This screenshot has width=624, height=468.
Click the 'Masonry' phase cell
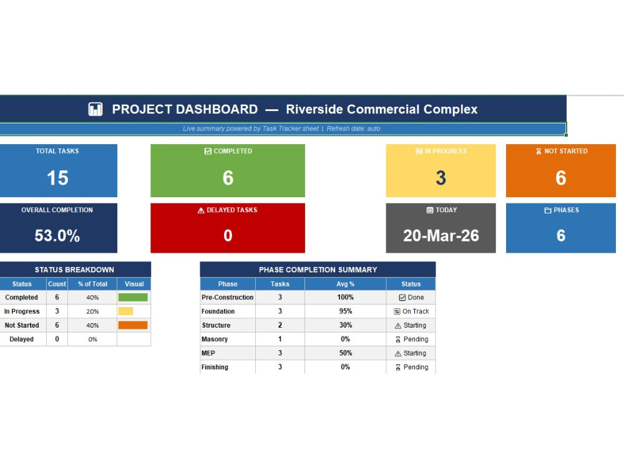tap(228, 339)
